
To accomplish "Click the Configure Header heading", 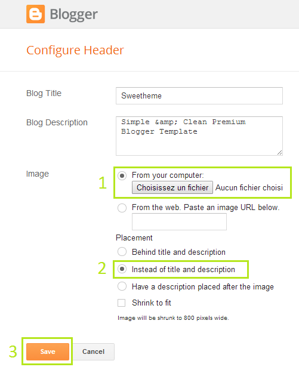I will pos(75,50).
